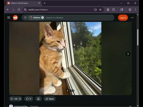Click the Log In button
Screen dimensions: 143x107
coord(123,18)
